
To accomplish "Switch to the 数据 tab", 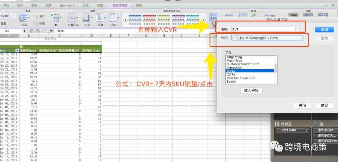I will (100, 6).
